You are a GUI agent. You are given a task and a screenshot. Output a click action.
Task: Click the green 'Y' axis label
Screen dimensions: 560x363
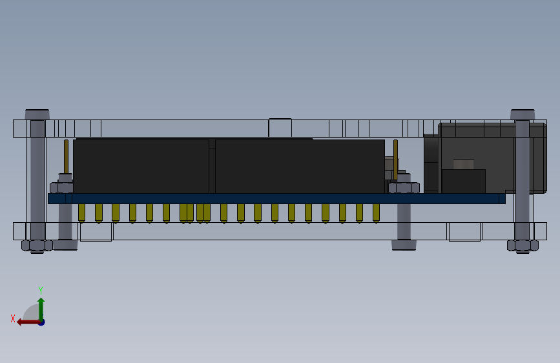[x=41, y=290]
